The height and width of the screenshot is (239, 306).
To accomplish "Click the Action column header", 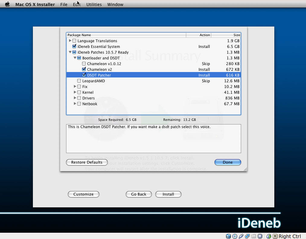I will coord(199,35).
